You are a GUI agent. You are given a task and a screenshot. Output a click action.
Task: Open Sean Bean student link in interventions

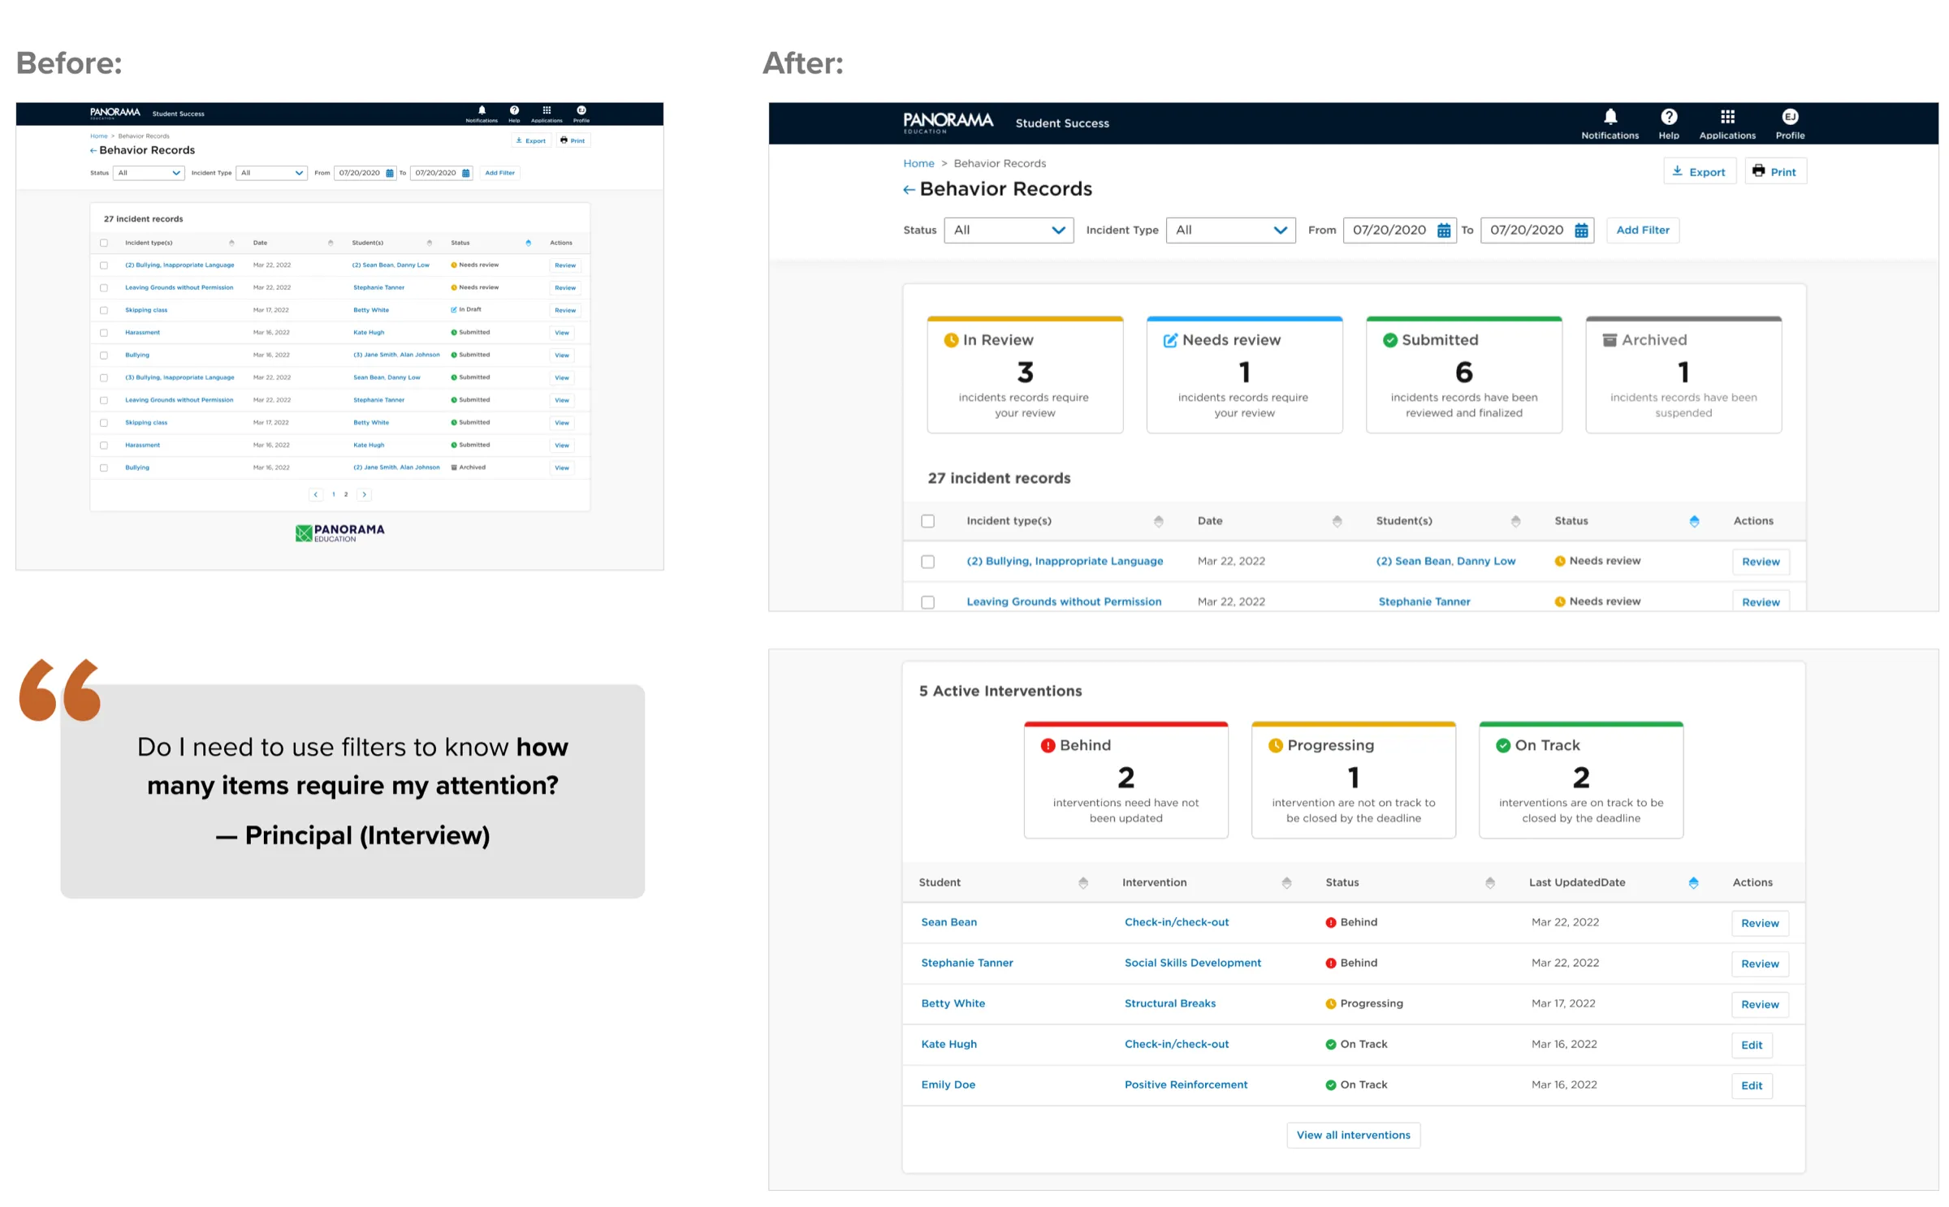(x=949, y=923)
